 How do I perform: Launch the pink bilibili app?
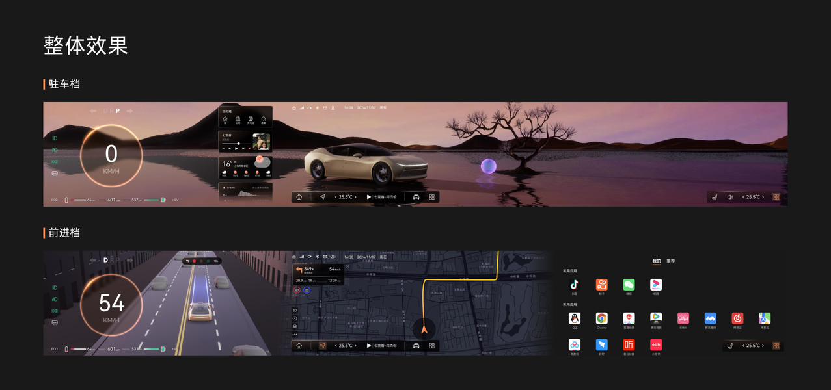683,318
